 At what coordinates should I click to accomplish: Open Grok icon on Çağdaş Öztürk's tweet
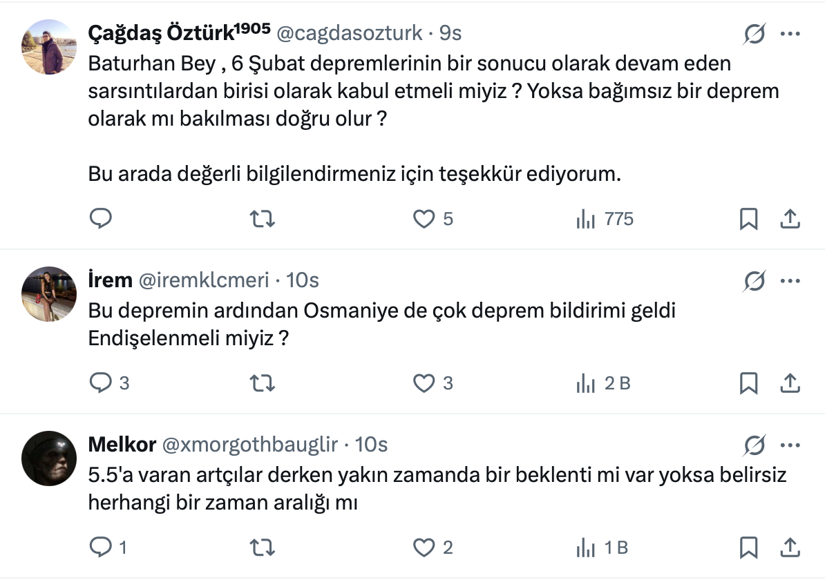755,33
